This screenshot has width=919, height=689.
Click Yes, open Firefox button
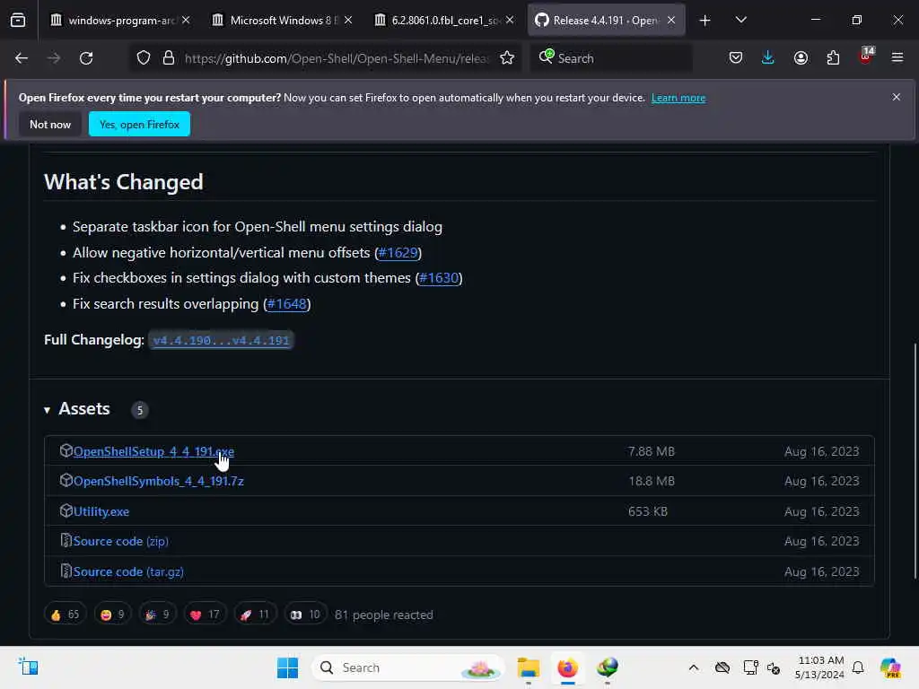pos(139,124)
